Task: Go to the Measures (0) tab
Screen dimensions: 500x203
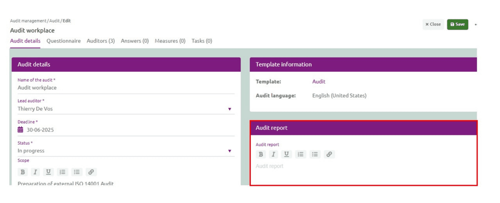Action: 170,41
